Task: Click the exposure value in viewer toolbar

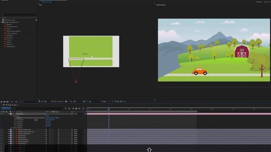Action: pyautogui.click(x=124, y=101)
